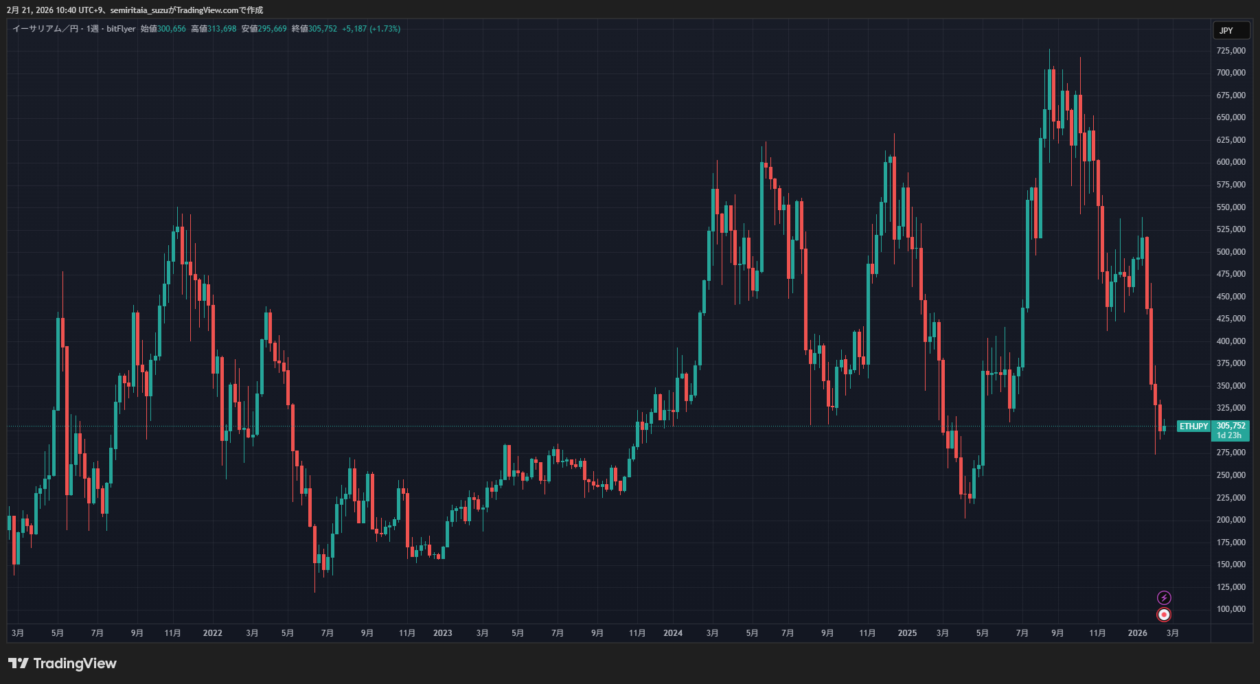This screenshot has width=1260, height=684.
Task: Click the 安値 295,669 low value
Action: pyautogui.click(x=264, y=29)
